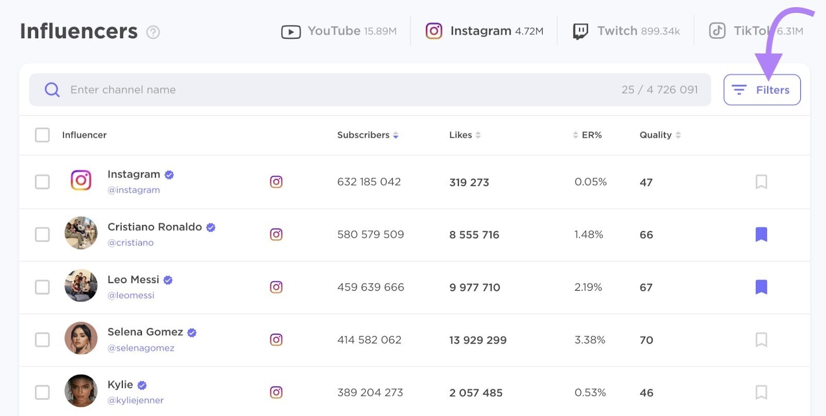Sort influencers by Likes column

(x=465, y=135)
